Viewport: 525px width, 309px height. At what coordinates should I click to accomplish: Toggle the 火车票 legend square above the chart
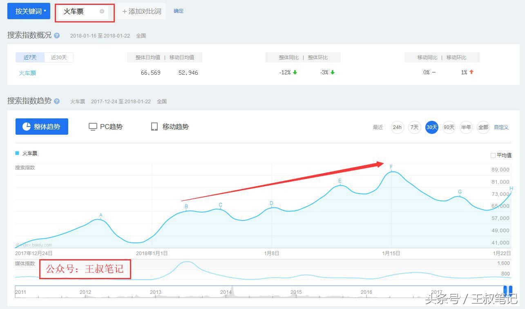(18, 153)
